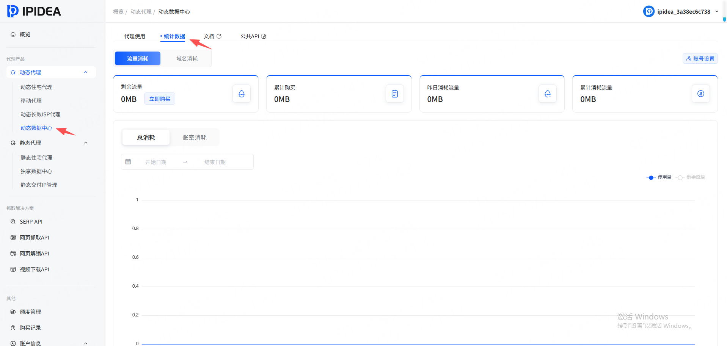Click the calendar icon in date range picker

click(128, 162)
